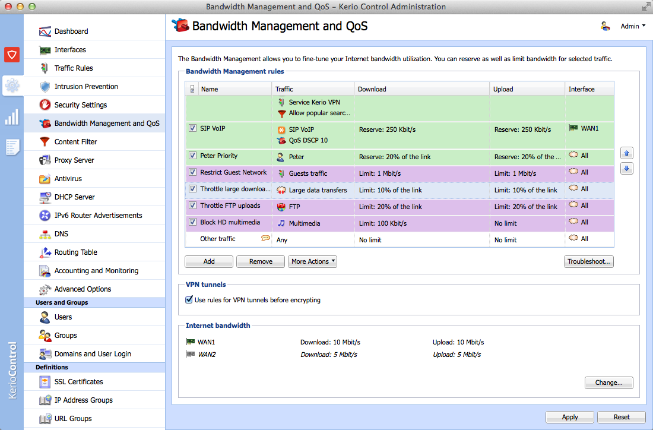Open the logs notepad icon in left rail
This screenshot has height=430, width=653.
pos(12,147)
